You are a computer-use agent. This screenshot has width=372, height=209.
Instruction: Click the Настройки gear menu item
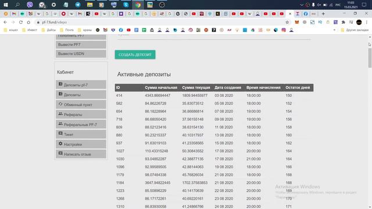81,144
